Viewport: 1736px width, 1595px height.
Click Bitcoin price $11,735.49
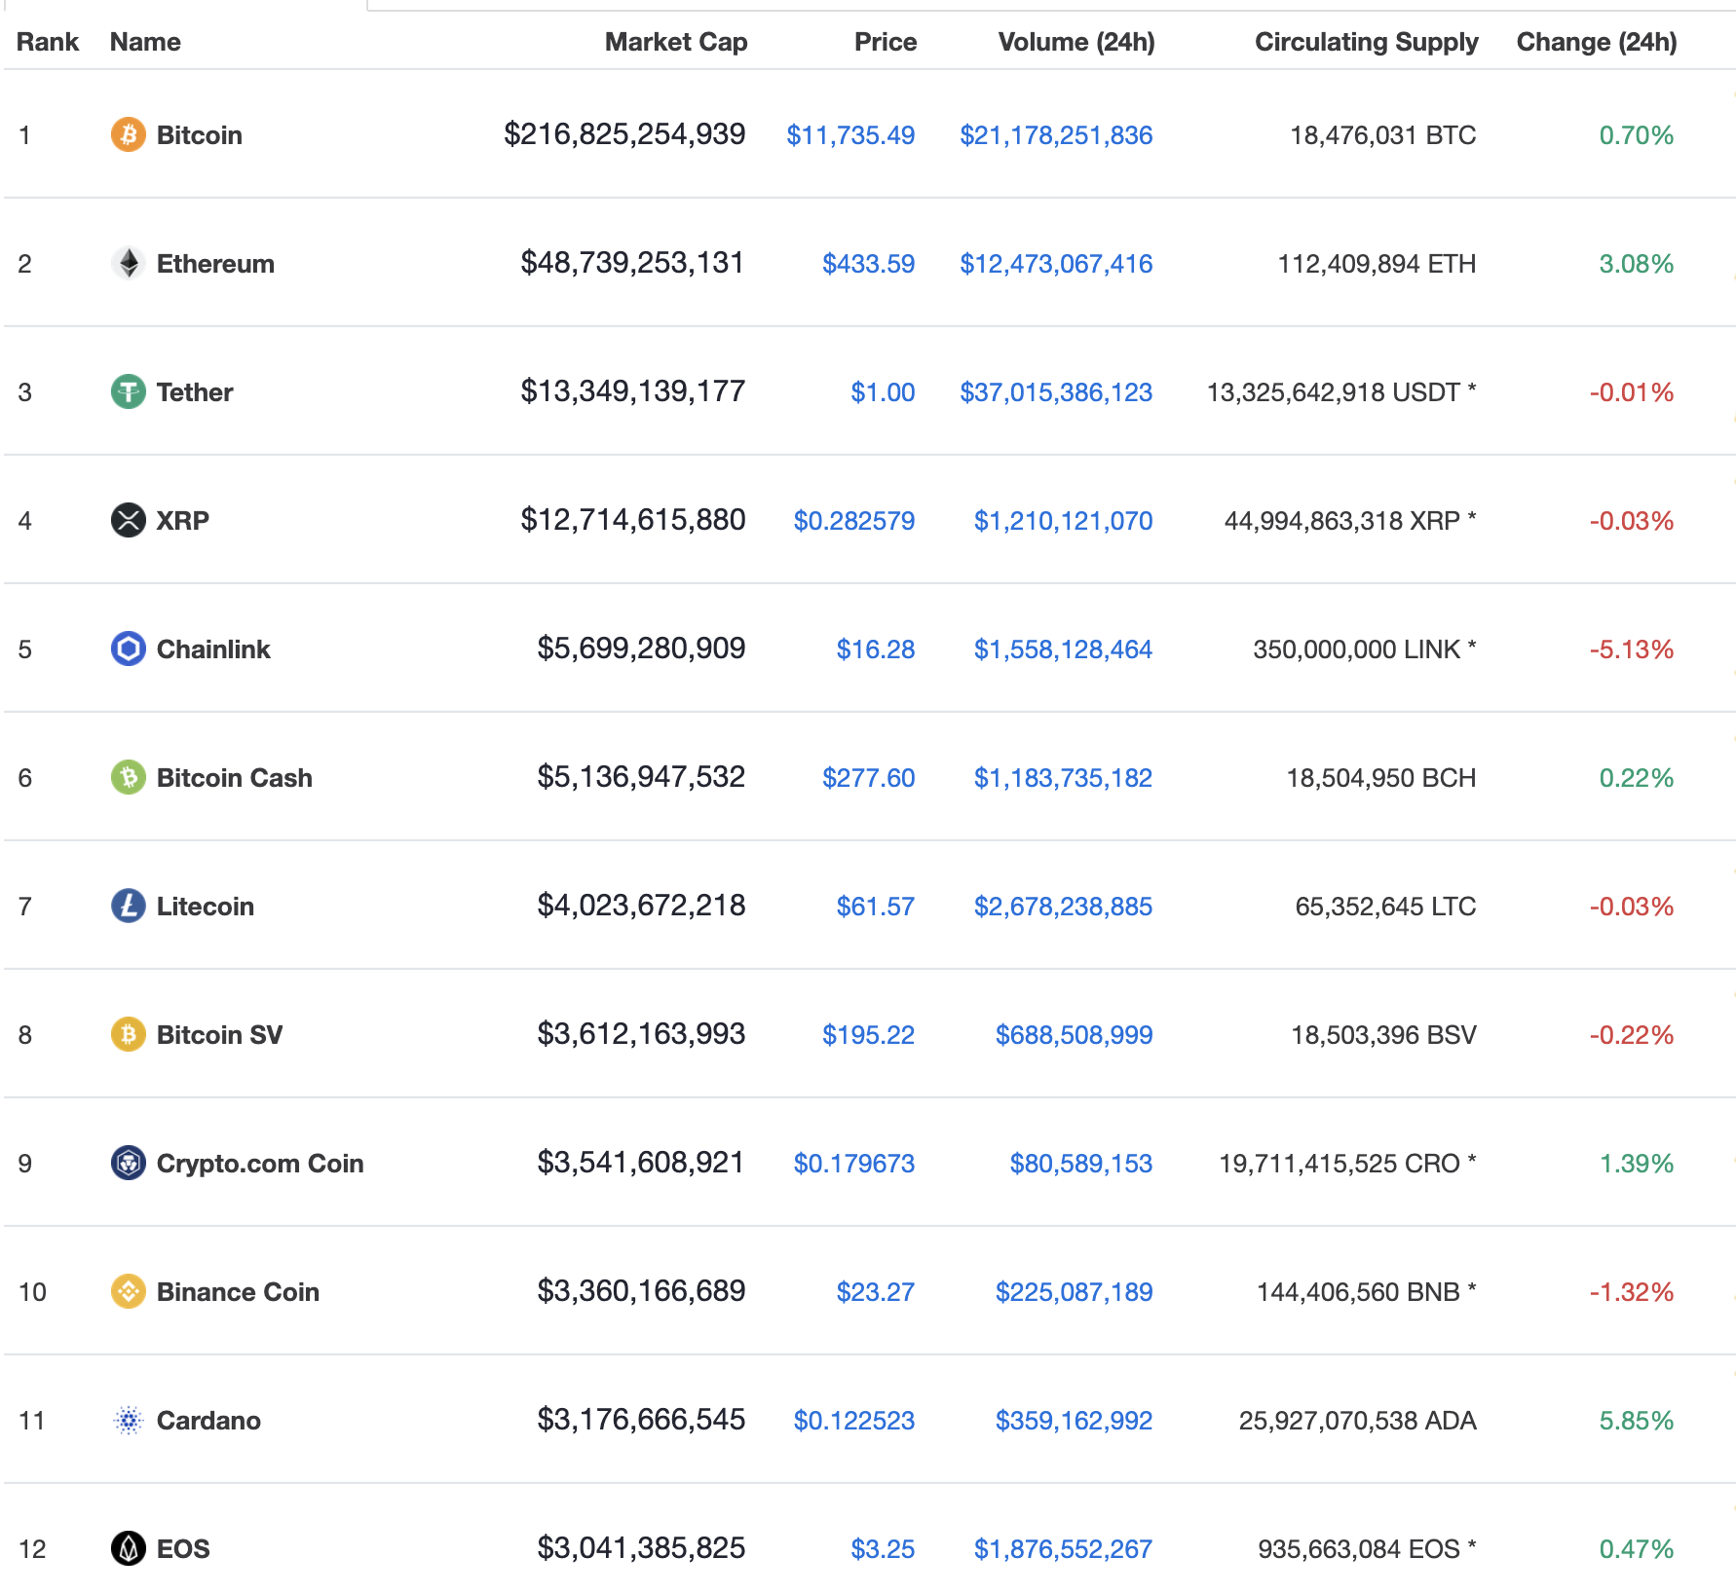click(850, 134)
